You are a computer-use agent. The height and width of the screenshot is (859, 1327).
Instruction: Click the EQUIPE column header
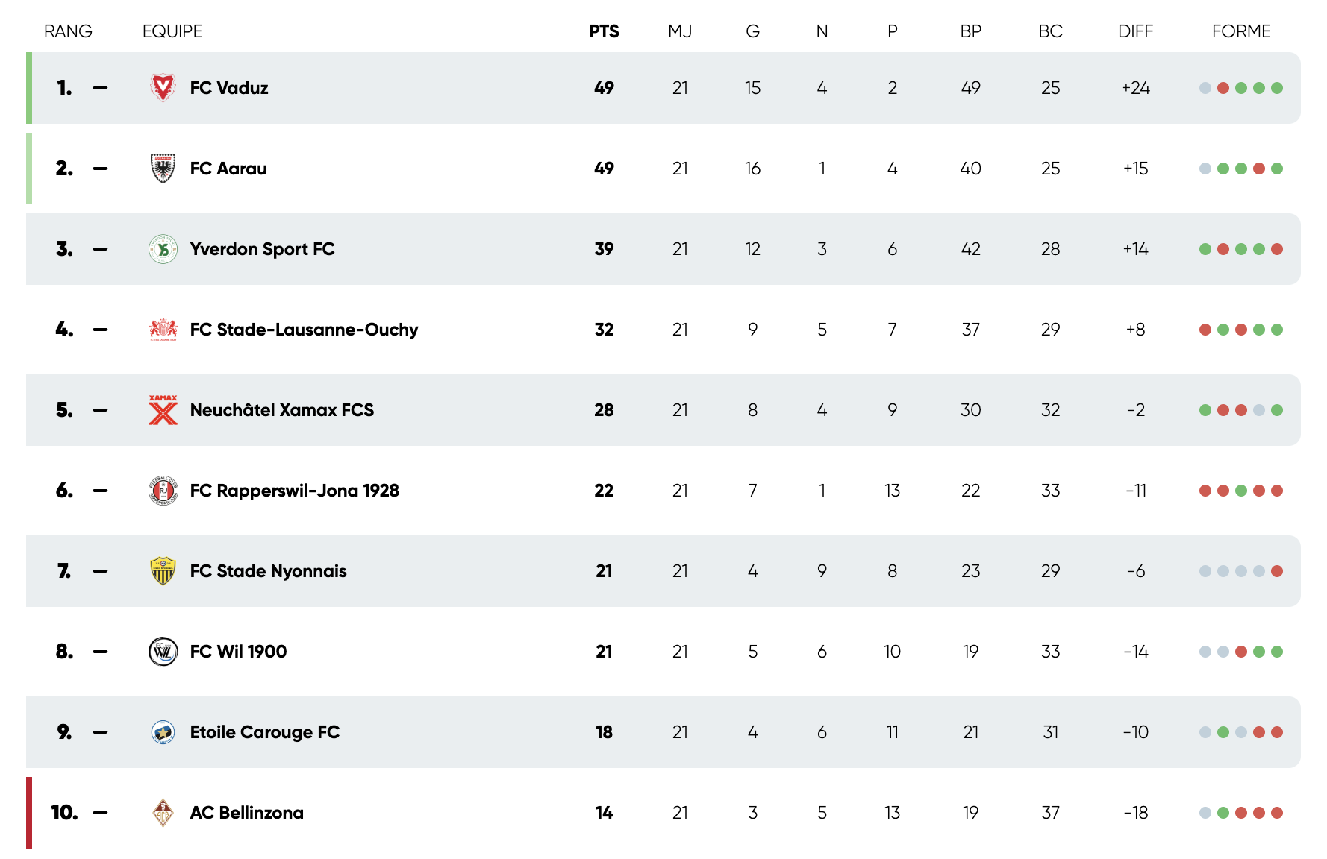[x=172, y=31]
